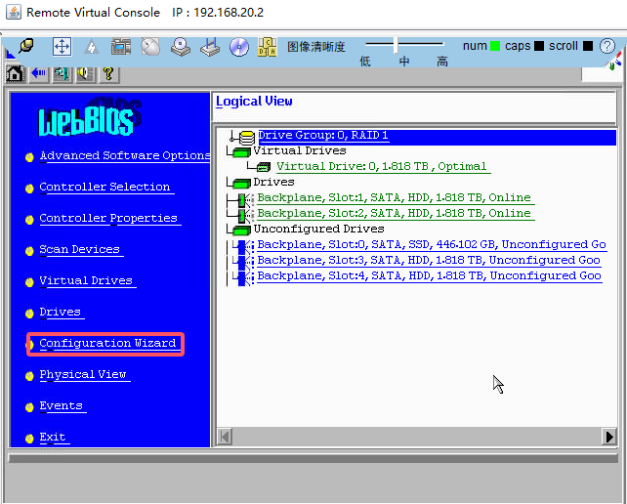Image resolution: width=627 pixels, height=504 pixels.
Task: Click the Exit link in WebBIOS
Action: (x=55, y=437)
